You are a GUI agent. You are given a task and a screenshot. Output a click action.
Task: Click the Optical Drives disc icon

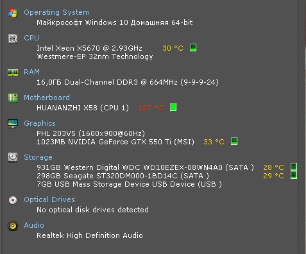pyautogui.click(x=13, y=200)
